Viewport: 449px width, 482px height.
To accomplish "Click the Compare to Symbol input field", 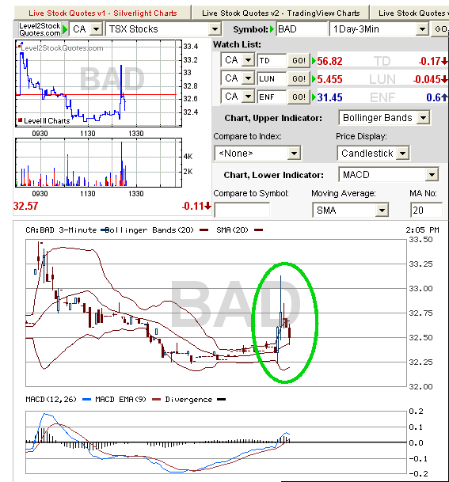I will coord(242,210).
